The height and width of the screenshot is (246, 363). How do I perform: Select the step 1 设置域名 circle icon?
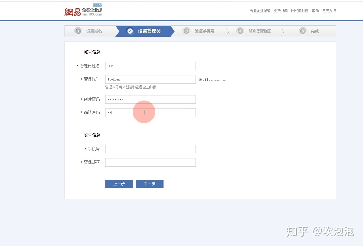[78, 31]
